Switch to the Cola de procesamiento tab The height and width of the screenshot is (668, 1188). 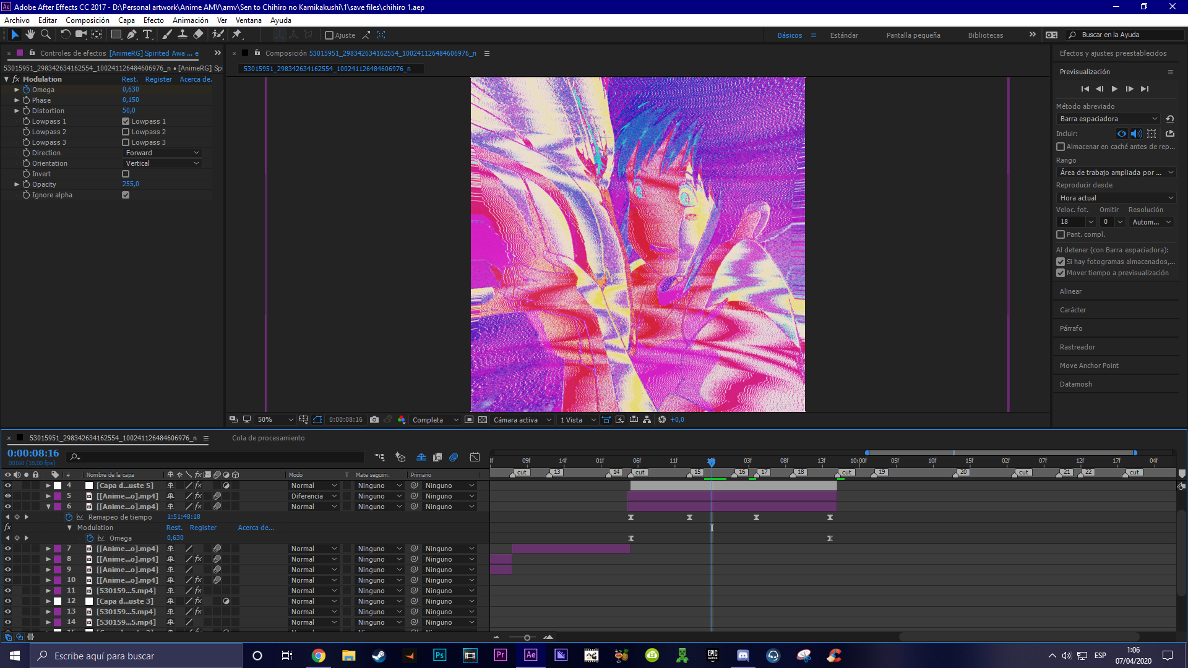(x=268, y=438)
